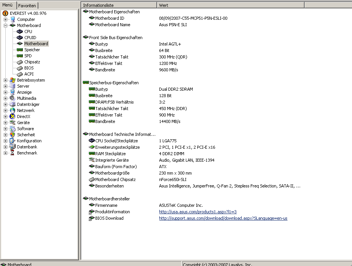Image resolution: width=352 pixels, height=266 pixels.
Task: Select the Motherboard sub-item under Motherboard
Action: [x=36, y=44]
